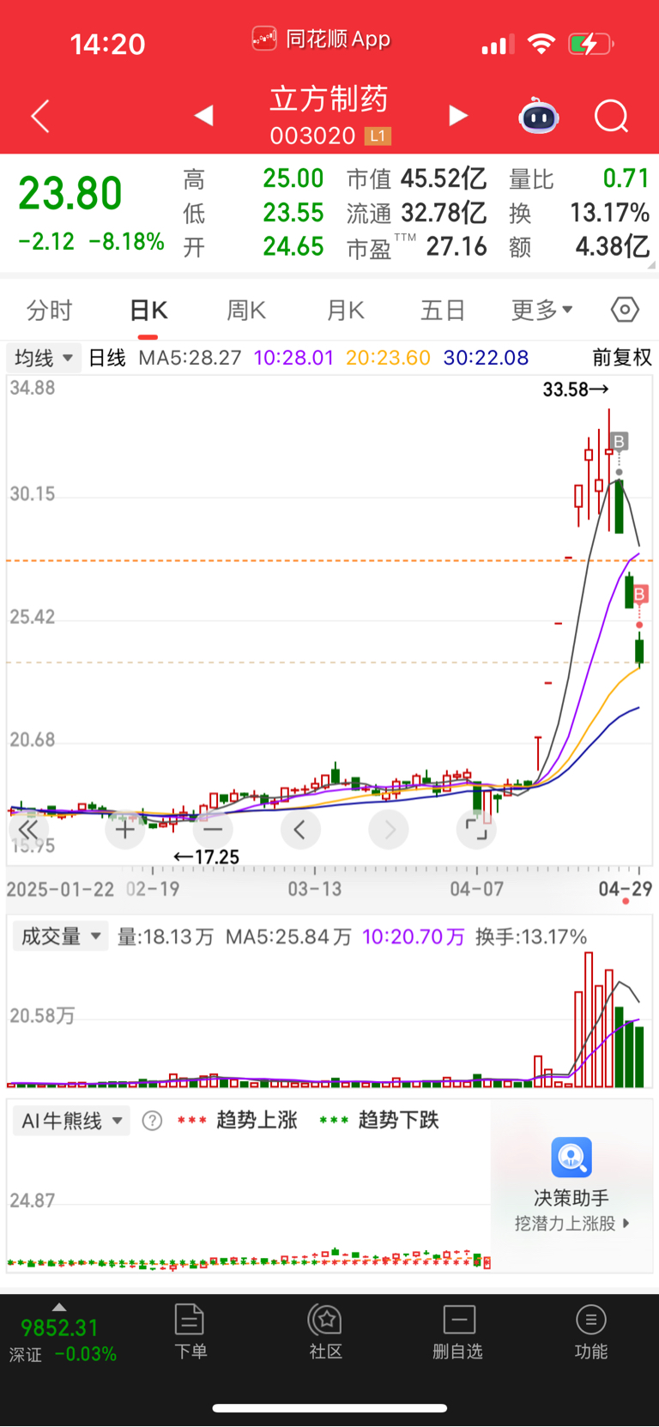Screen dimensions: 659x1427
Task: Tap 04-29 date label on axis
Action: coord(625,889)
